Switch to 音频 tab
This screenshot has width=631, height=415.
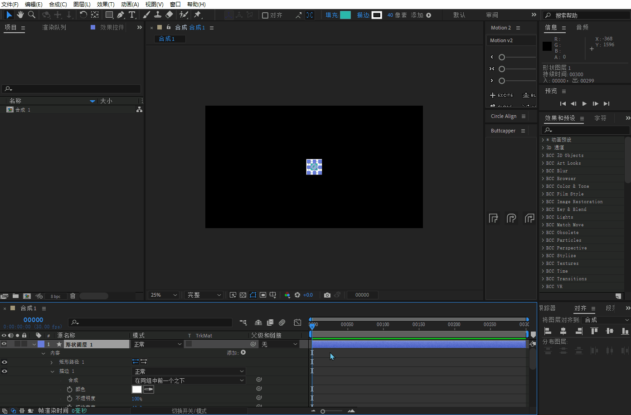582,27
